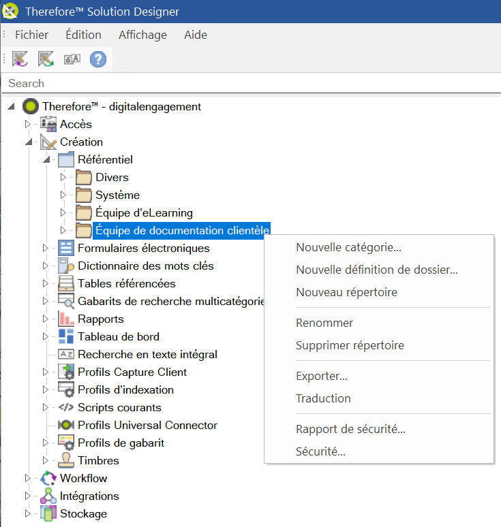This screenshot has width=501, height=527.
Task: Click the green circle root node icon
Action: [30, 106]
